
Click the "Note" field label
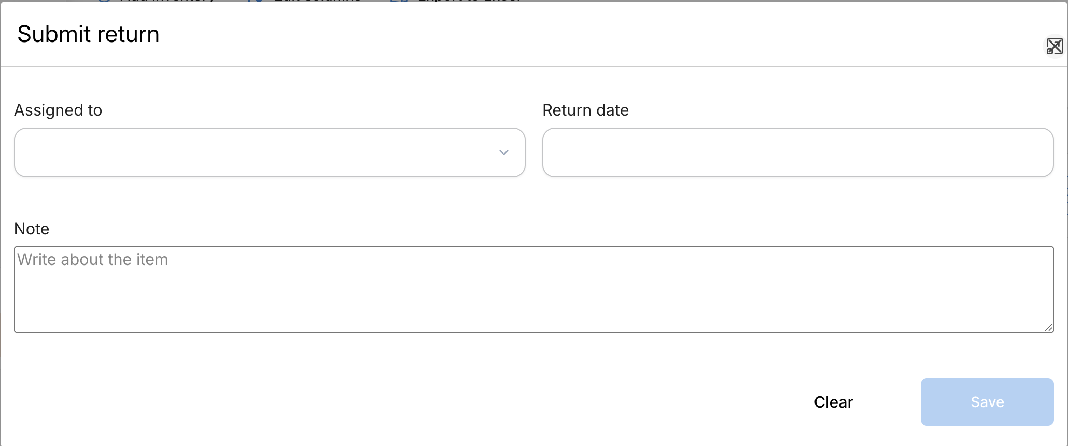pos(32,229)
